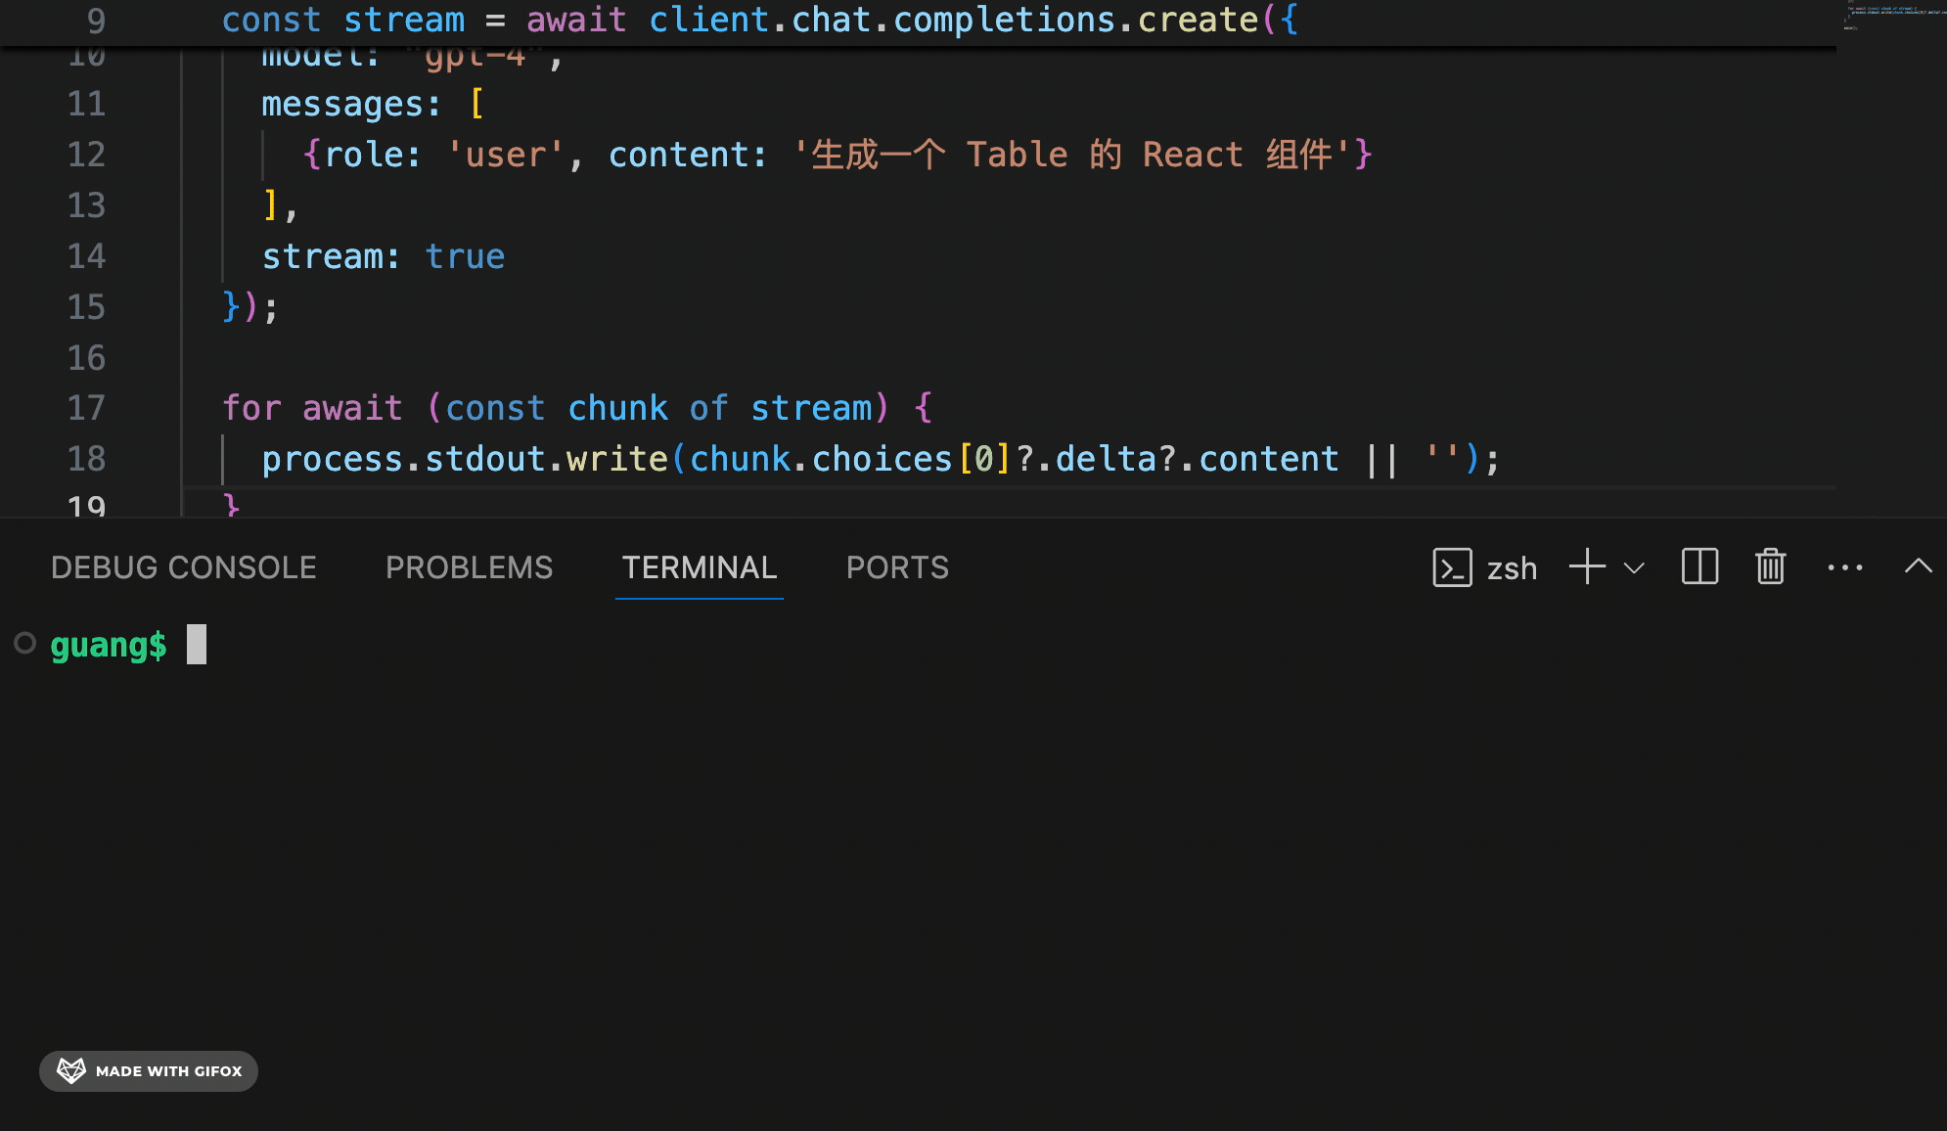Switch to the DEBUG CONSOLE tab
Screen dimensions: 1947x1131
(183, 567)
